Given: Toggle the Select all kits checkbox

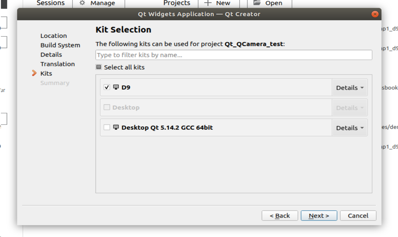Looking at the screenshot, I should [x=99, y=67].
